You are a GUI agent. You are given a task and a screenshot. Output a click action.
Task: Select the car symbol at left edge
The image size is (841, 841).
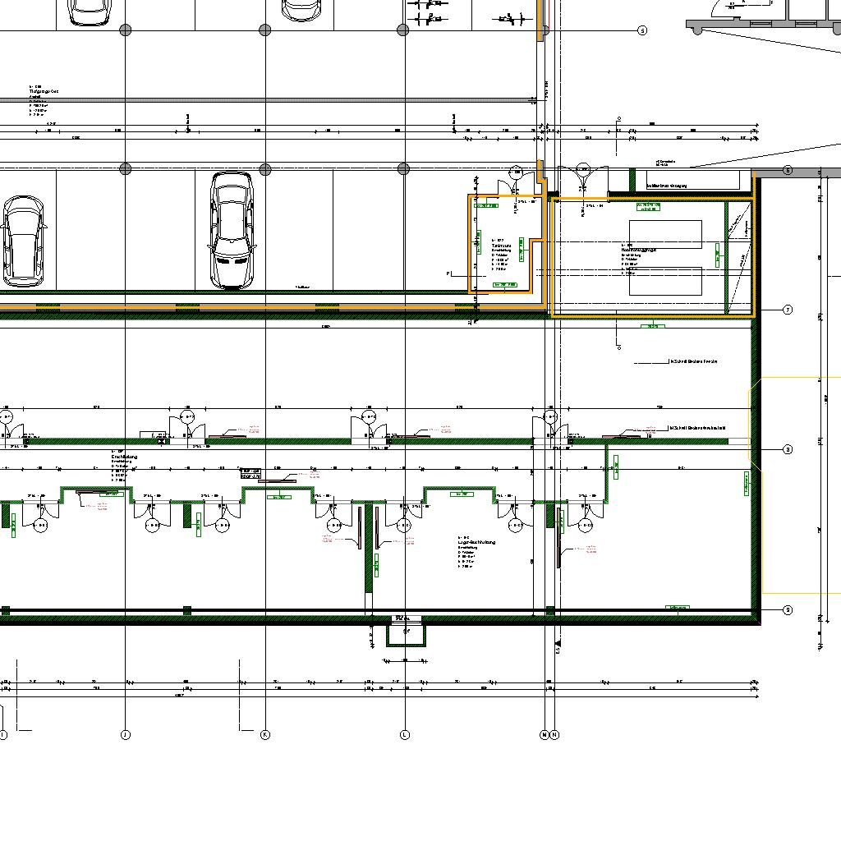pos(22,242)
